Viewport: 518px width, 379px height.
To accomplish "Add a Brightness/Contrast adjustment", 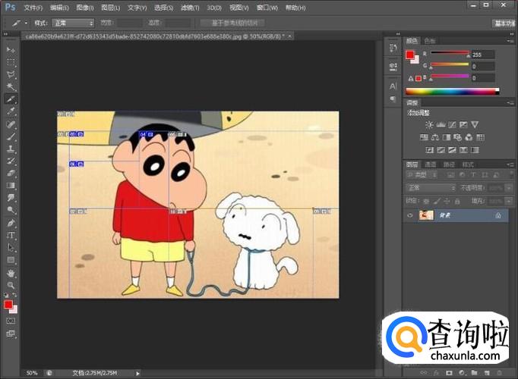I will click(429, 124).
